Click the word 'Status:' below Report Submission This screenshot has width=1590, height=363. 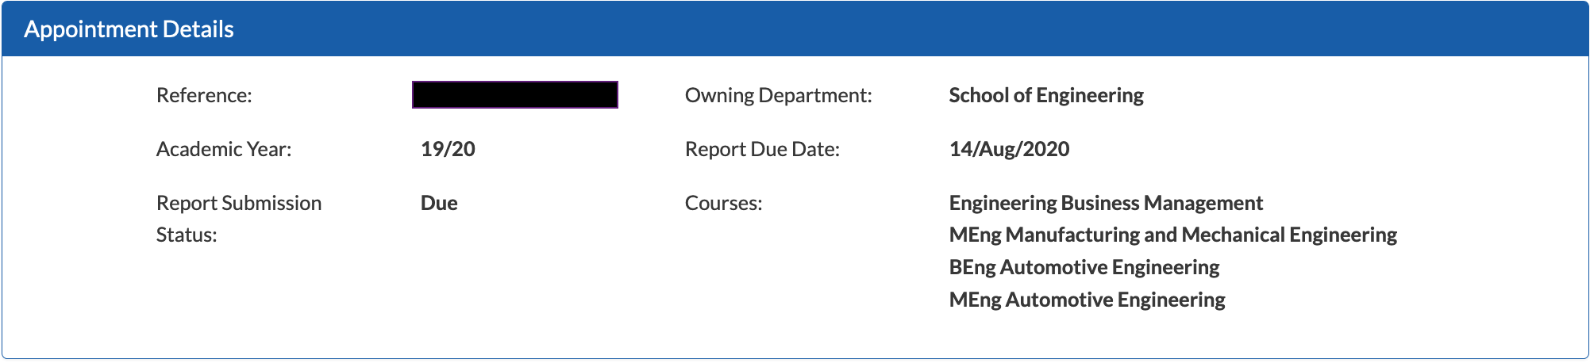pos(187,235)
